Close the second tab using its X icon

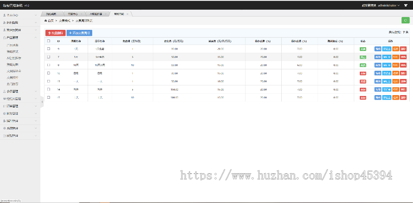pyautogui.click(x=81, y=14)
